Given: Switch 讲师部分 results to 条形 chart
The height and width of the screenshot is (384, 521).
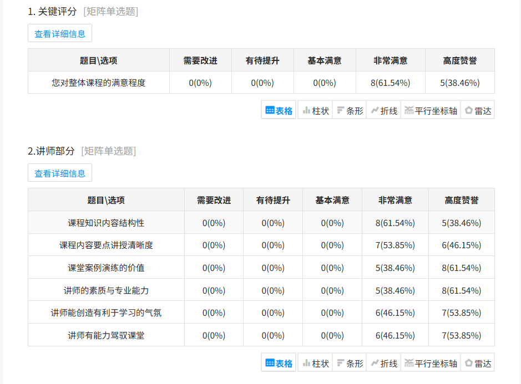Looking at the screenshot, I should click(350, 363).
